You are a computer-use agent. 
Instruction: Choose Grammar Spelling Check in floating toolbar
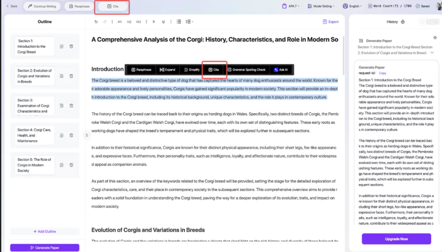point(246,70)
